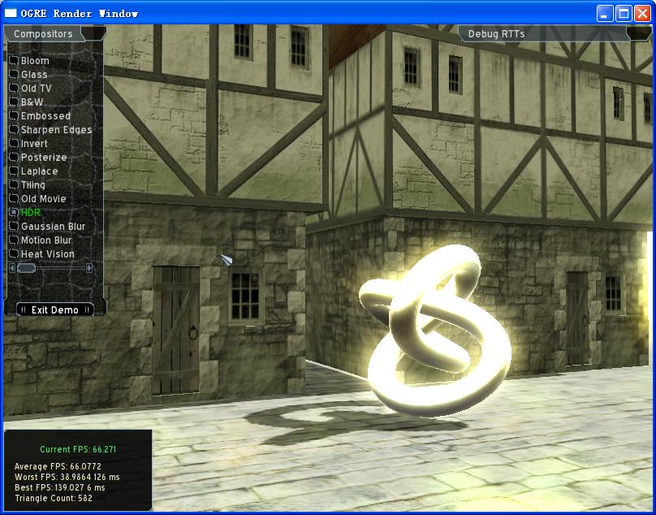Toggle Sharpen Edges compositor

click(x=14, y=130)
